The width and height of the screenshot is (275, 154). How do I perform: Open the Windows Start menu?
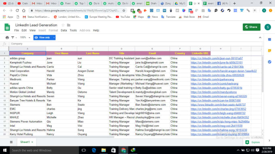pyautogui.click(x=5, y=150)
